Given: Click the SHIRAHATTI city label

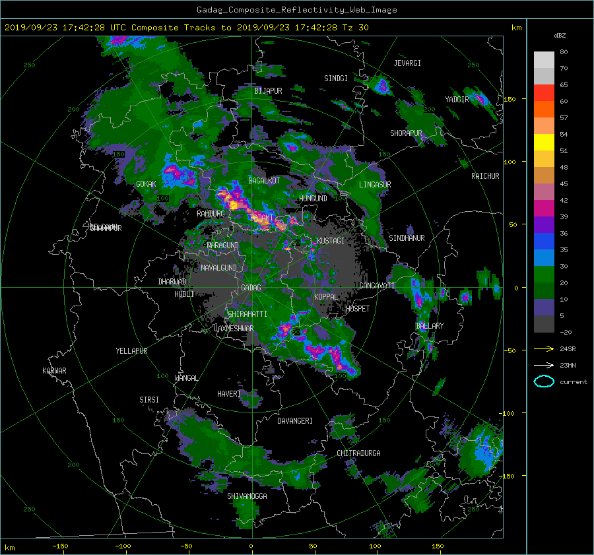Looking at the screenshot, I should coord(247,314).
